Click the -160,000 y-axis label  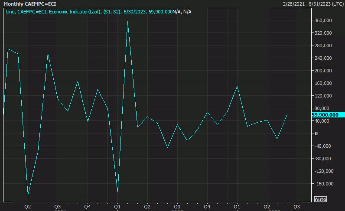click(x=324, y=184)
